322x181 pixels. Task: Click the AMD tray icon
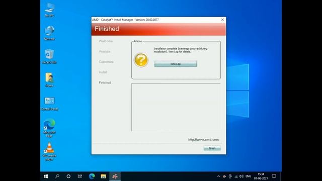coord(224,176)
